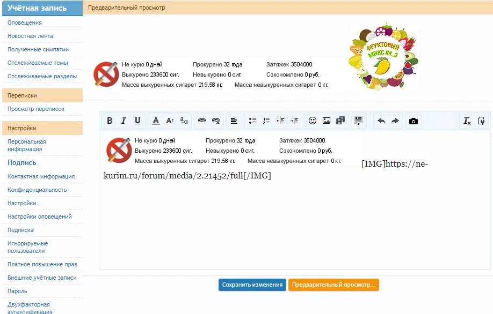493x314 pixels.
Task: Open Персональная информация
Action: pyautogui.click(x=27, y=145)
